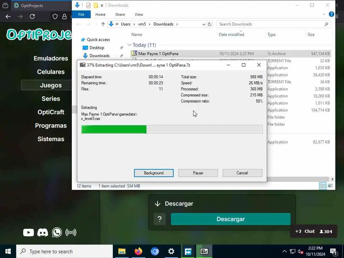Cancel the 7-Zip extraction
The width and height of the screenshot is (344, 258).
pos(242,173)
